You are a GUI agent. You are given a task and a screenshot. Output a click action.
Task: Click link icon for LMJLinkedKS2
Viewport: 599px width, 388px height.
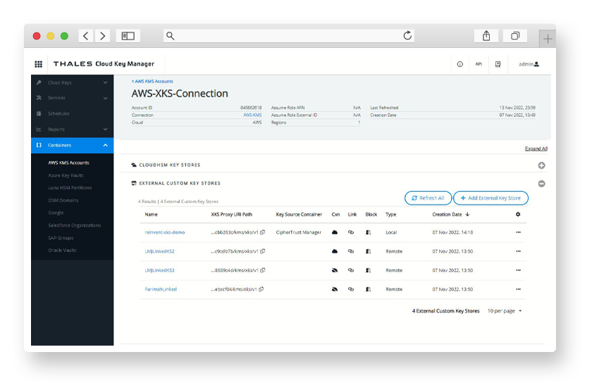click(351, 252)
